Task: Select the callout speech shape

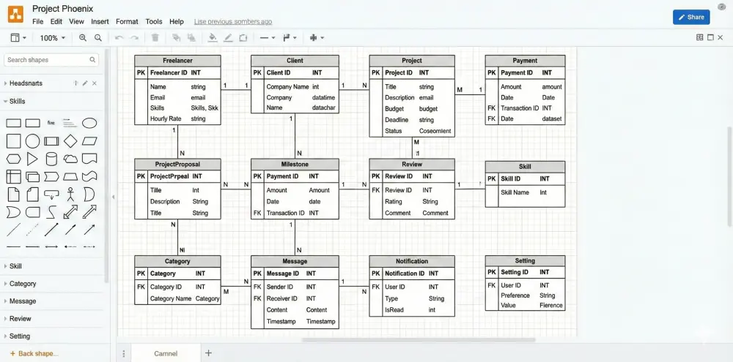Action: pos(51,194)
